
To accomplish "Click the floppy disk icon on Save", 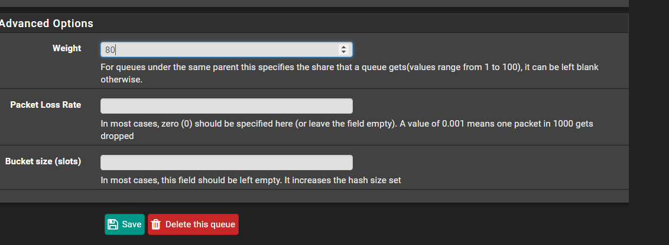I will (113, 224).
